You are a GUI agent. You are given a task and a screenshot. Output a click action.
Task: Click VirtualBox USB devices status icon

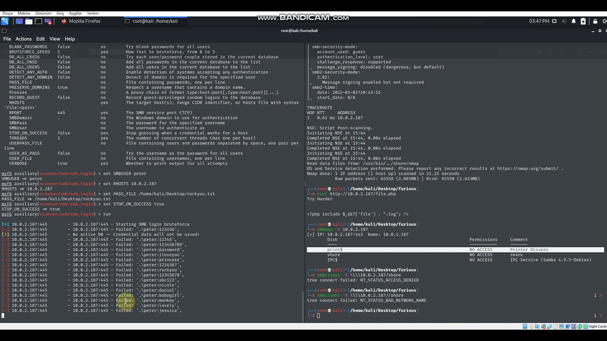point(550,326)
